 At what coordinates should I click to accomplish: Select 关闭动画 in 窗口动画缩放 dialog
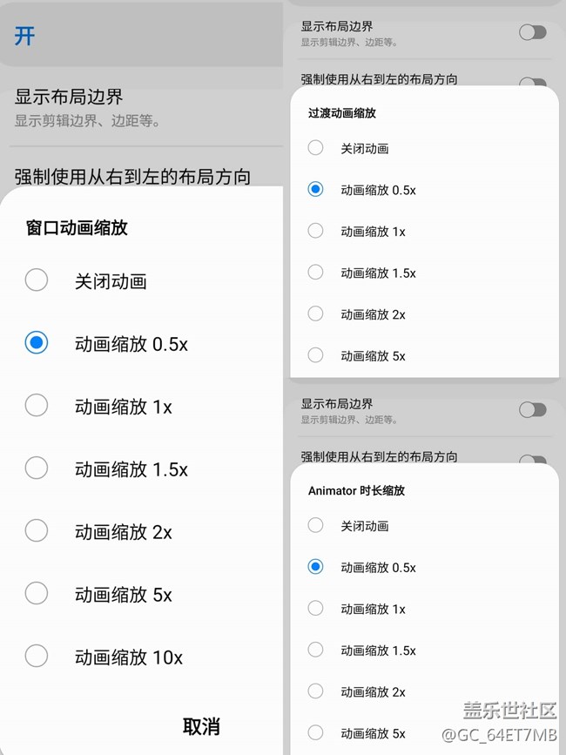coord(37,280)
